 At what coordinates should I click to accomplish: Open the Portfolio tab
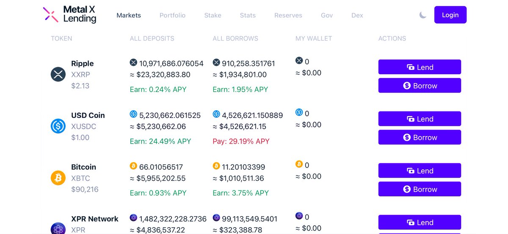(172, 15)
